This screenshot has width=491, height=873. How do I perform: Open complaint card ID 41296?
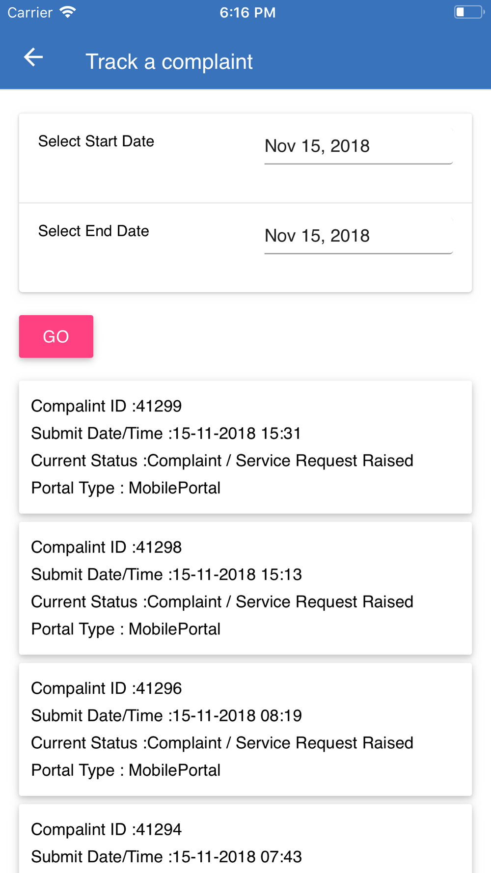click(245, 729)
